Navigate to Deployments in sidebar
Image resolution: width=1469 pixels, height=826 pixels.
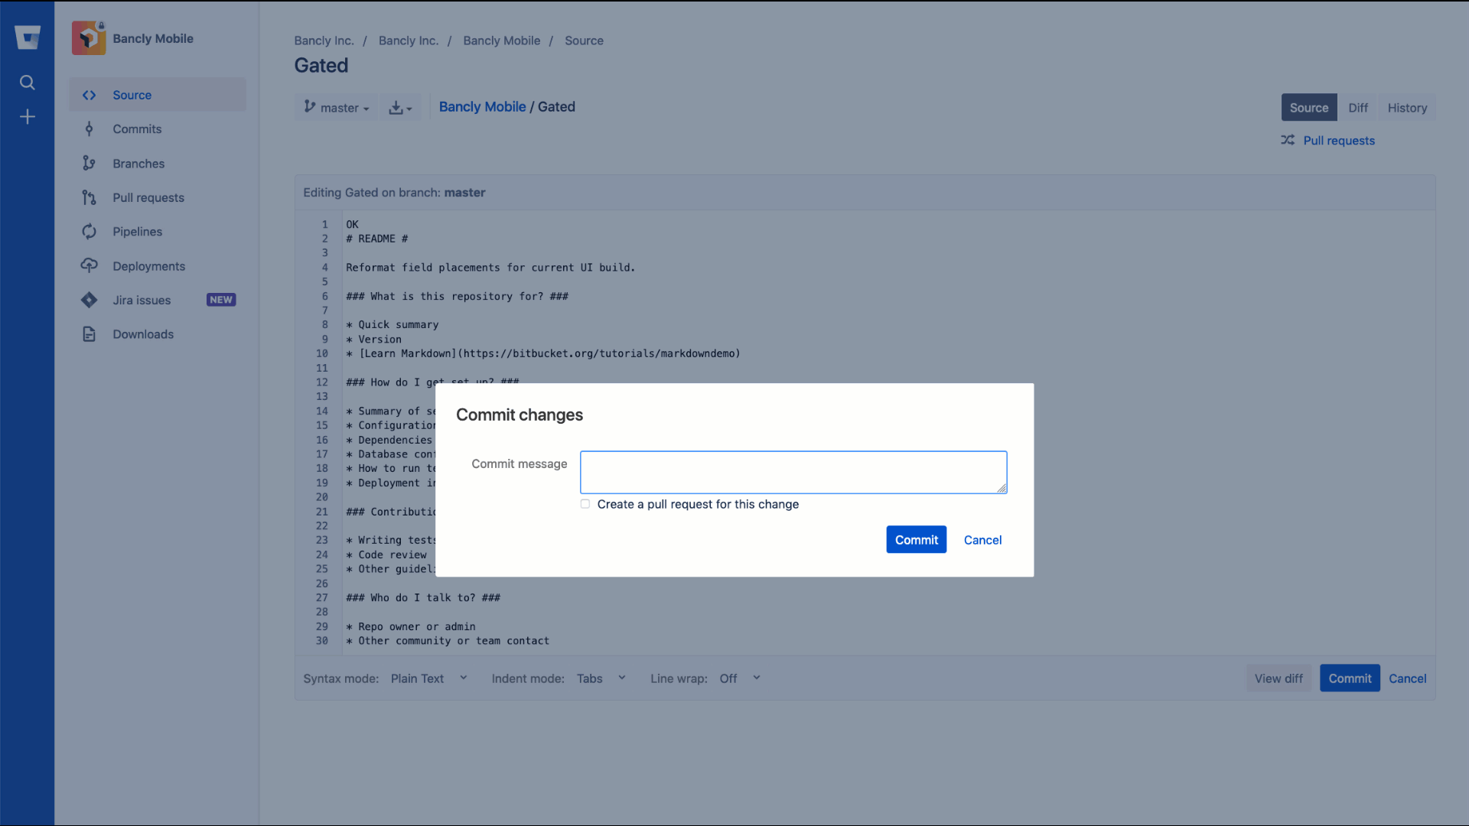pos(149,265)
